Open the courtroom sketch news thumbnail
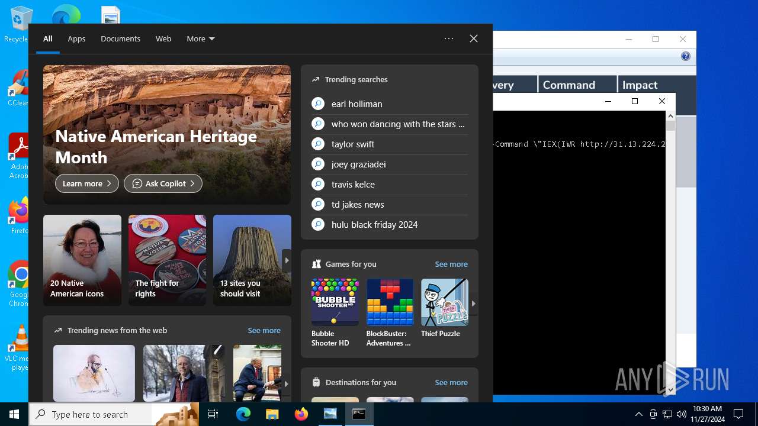 coord(94,373)
